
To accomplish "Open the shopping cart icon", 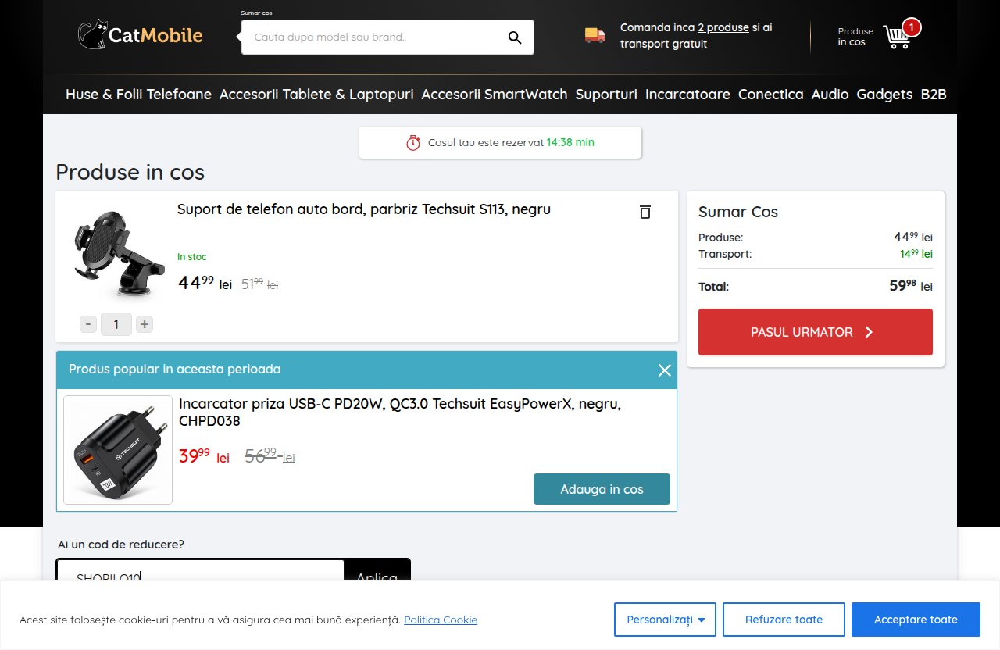I will 896,37.
